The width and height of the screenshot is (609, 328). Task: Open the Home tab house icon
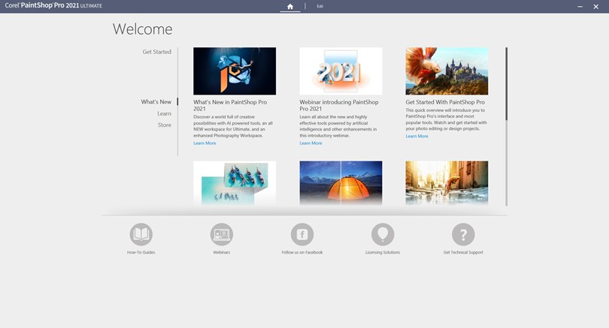290,6
